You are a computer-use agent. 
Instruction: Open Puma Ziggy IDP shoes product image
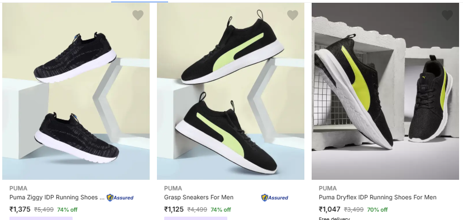[x=76, y=91]
